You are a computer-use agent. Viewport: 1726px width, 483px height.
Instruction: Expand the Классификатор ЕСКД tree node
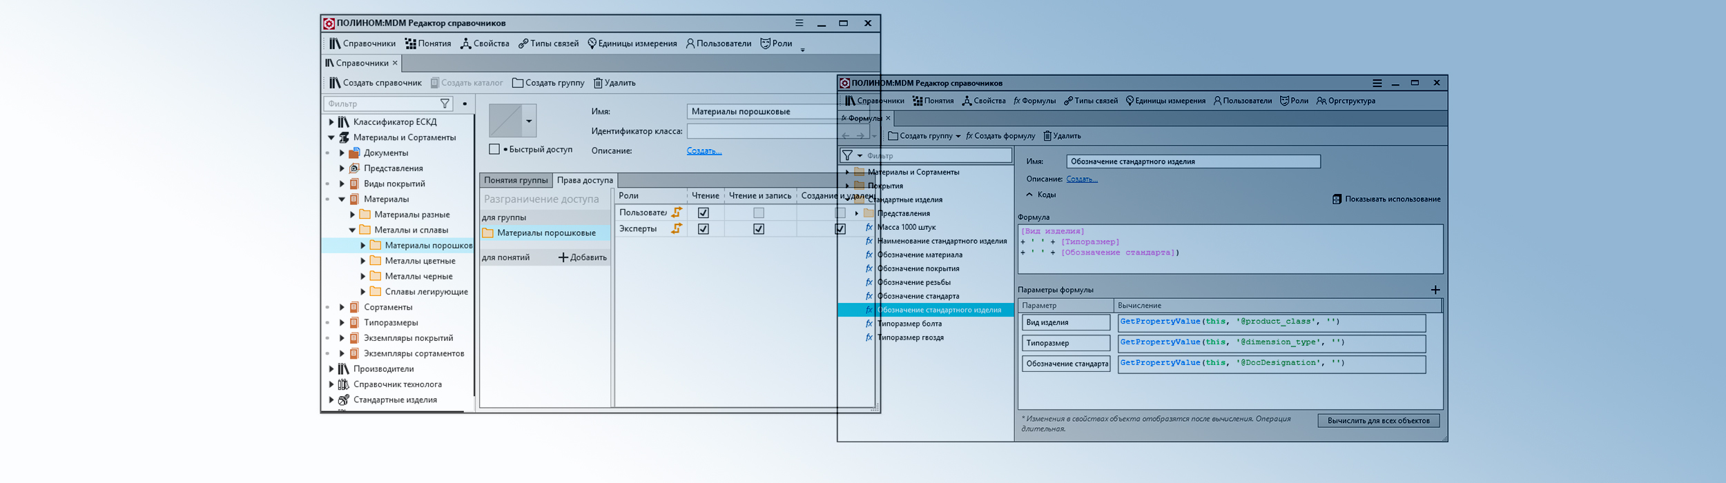point(331,122)
